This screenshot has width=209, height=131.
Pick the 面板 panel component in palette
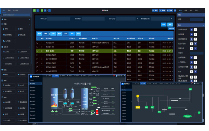(x=8, y=29)
